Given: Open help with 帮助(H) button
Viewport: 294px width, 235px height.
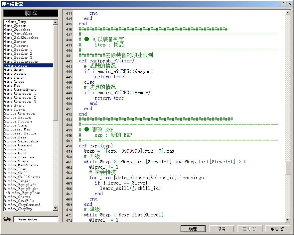Looking at the screenshot, I should (x=277, y=229).
